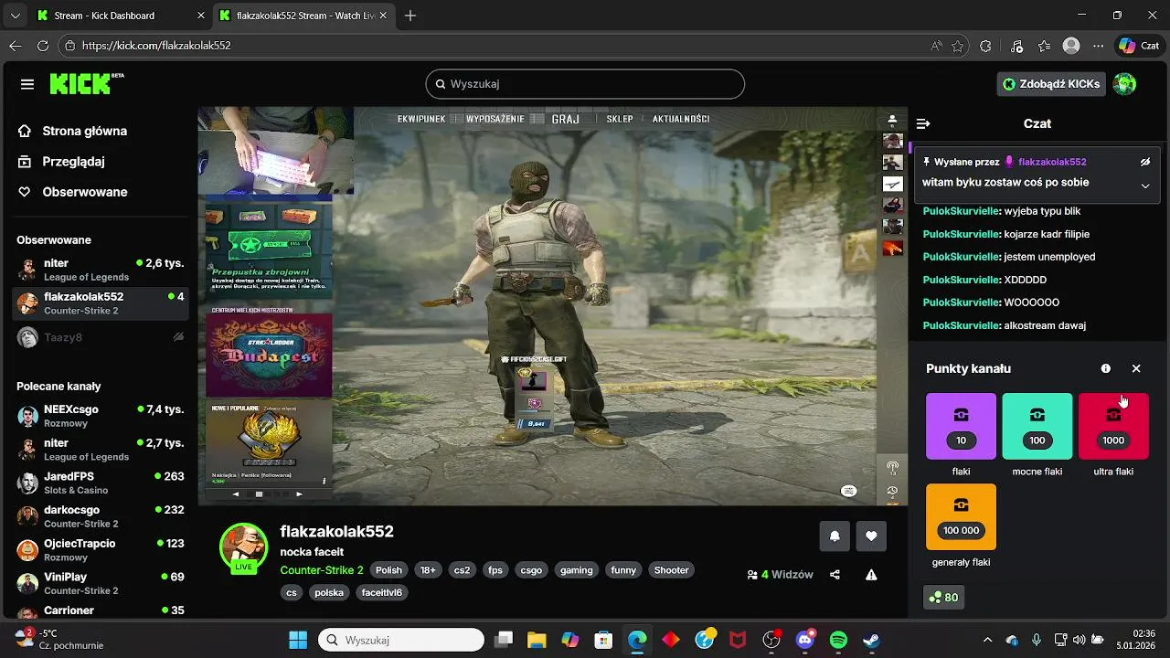Refresh the page
The image size is (1170, 658).
43,46
